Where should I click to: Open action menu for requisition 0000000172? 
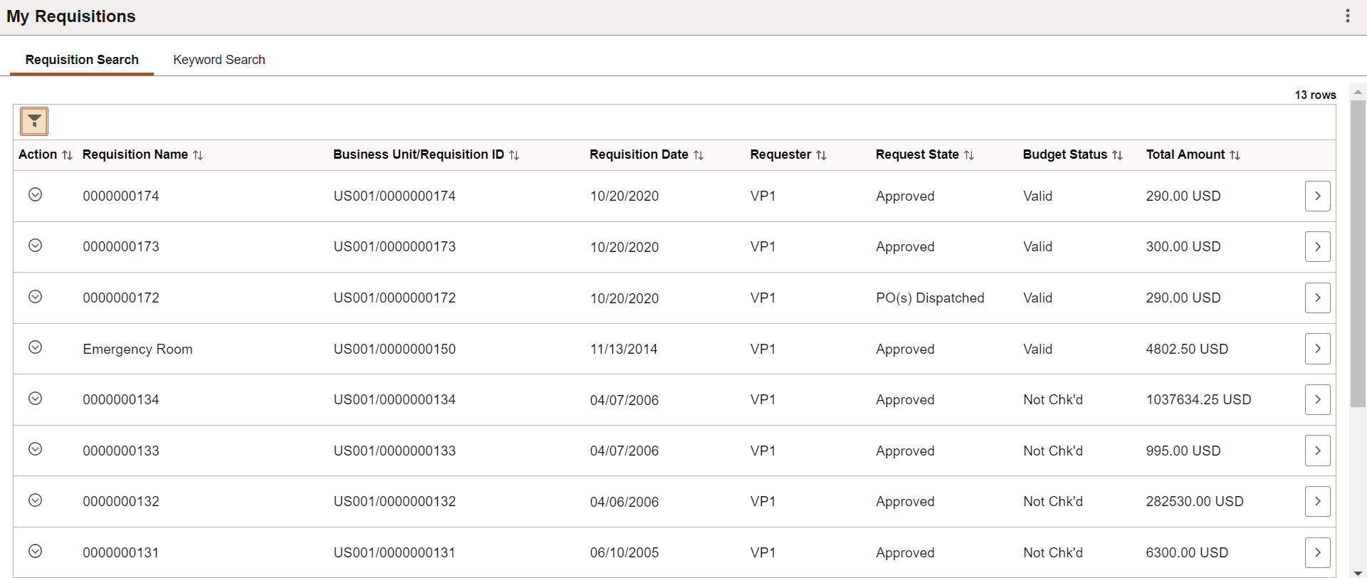pos(35,297)
